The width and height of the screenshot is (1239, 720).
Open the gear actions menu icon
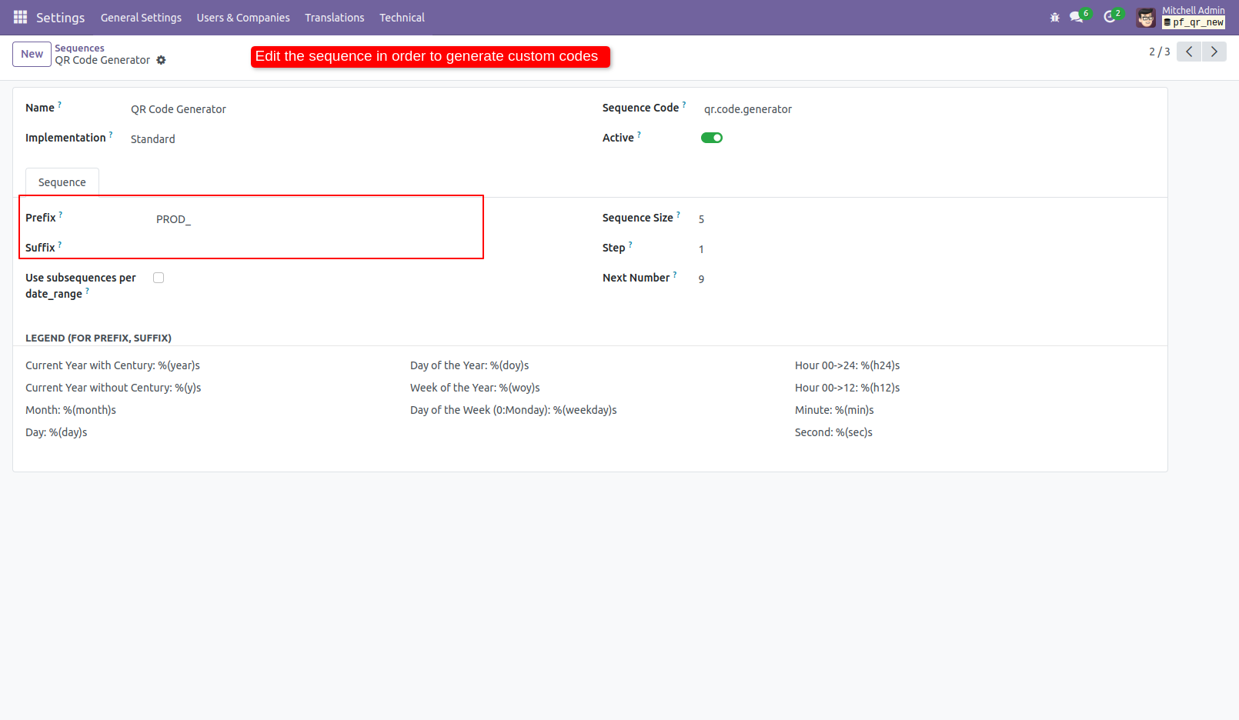point(161,60)
